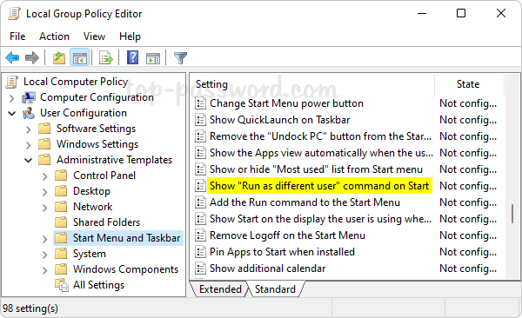Open the View menu
Image resolution: width=522 pixels, height=318 pixels.
(x=94, y=36)
